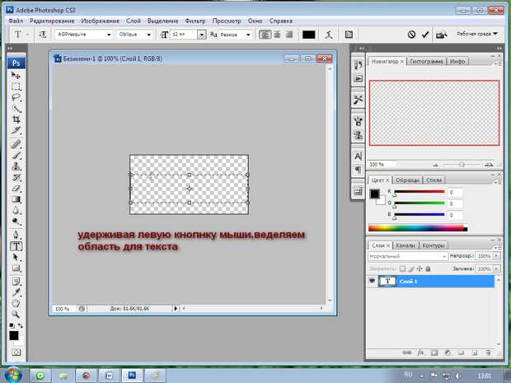Hide Слой 1 layer with eye icon
Image resolution: width=511 pixels, height=383 pixels.
(372, 281)
